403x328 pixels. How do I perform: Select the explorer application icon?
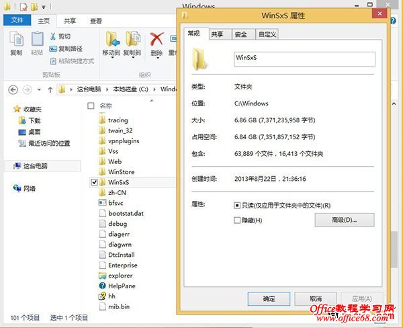click(102, 276)
